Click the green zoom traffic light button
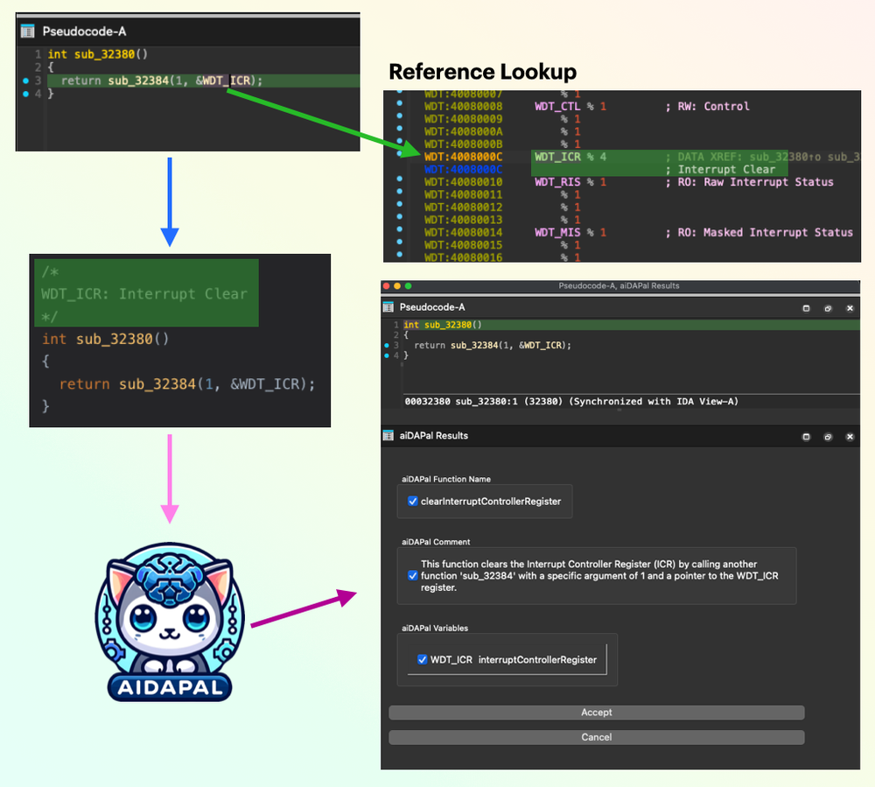 (408, 285)
